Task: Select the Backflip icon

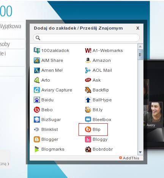Action: [x=88, y=90]
